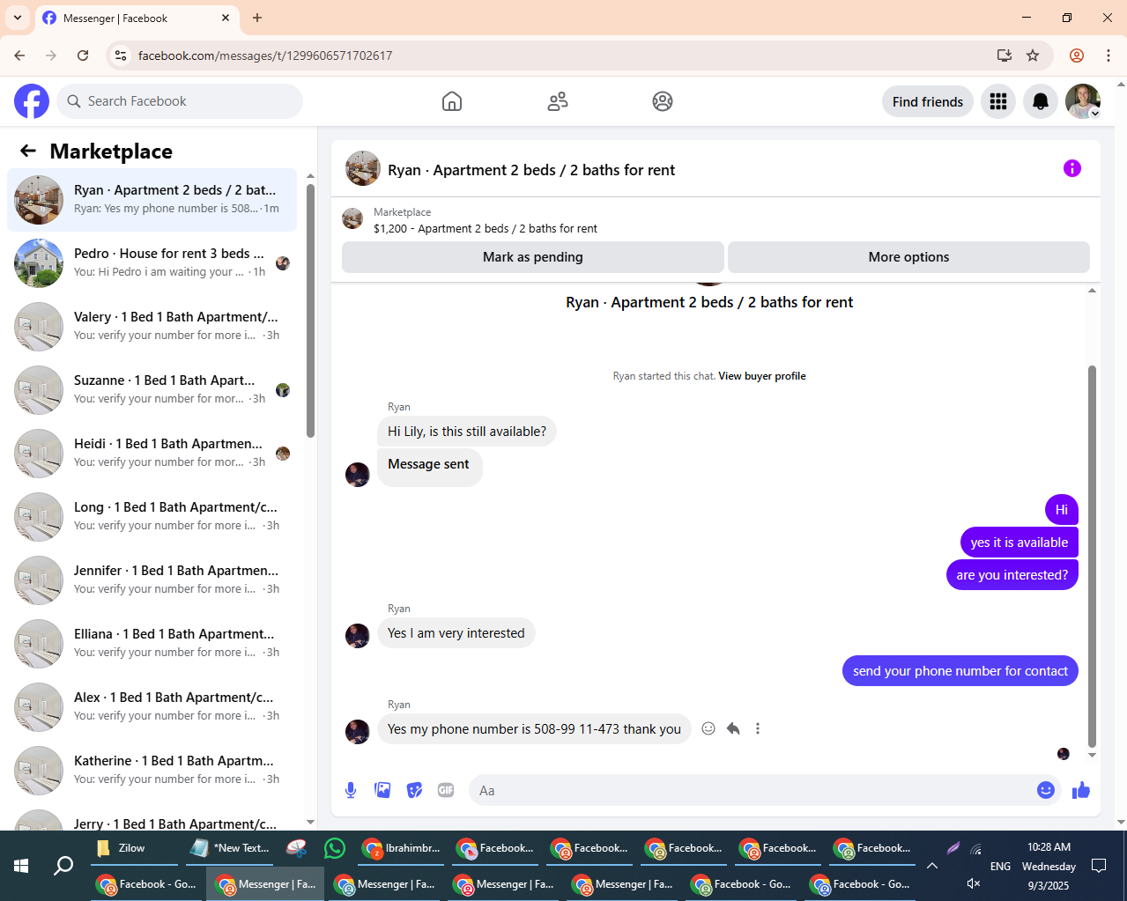The width and height of the screenshot is (1127, 901).
Task: Open the Friends icon in top navigation
Action: point(558,101)
